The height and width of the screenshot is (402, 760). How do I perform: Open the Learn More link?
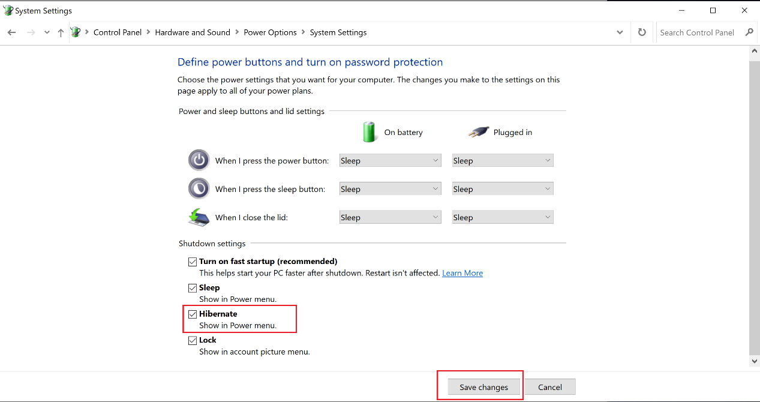462,273
